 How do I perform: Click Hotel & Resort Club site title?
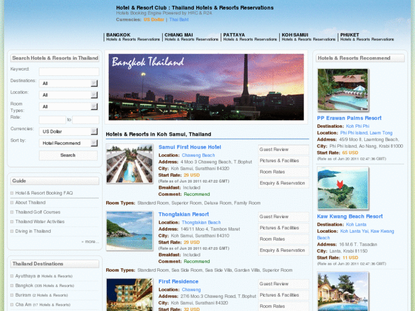[x=195, y=8]
